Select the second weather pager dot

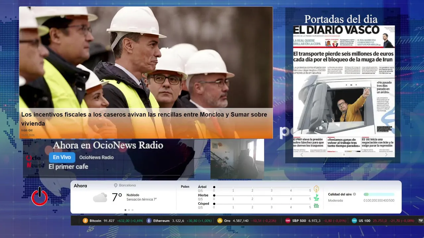pos(129,210)
